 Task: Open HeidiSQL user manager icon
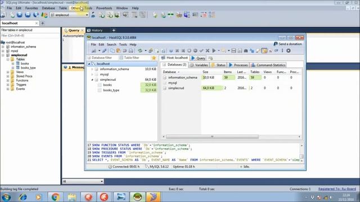pyautogui.click(x=151, y=51)
